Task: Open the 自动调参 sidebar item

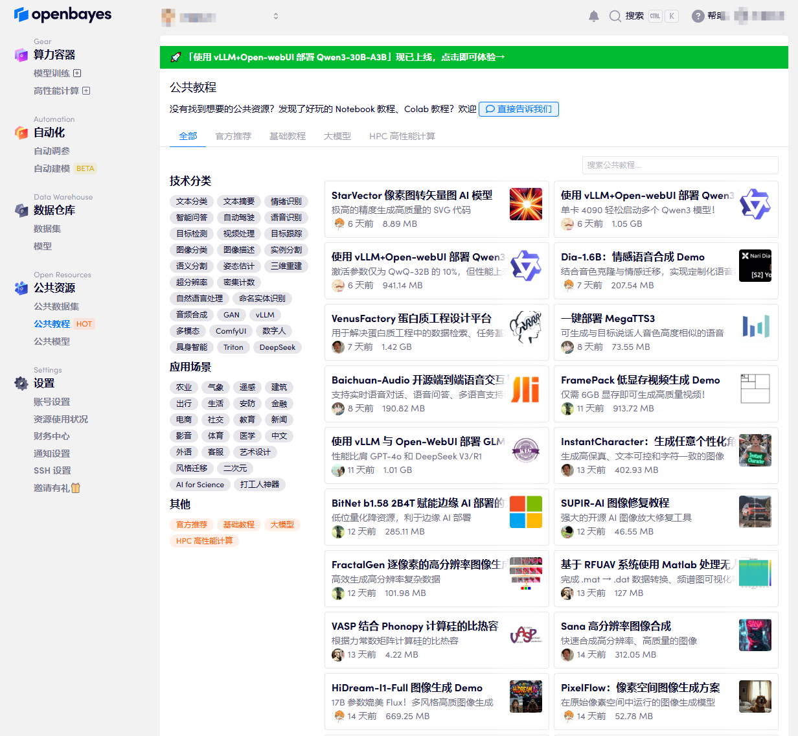Action: 52,151
